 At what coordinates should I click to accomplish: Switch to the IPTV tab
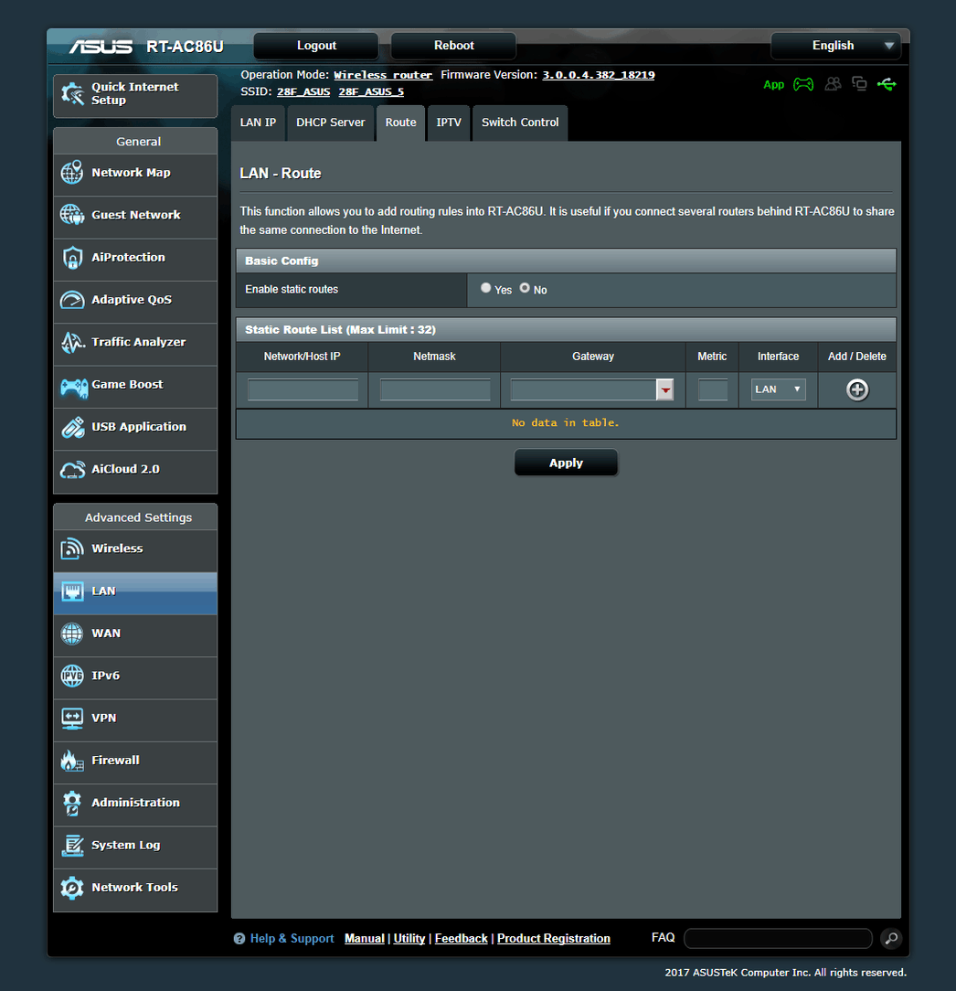click(449, 123)
